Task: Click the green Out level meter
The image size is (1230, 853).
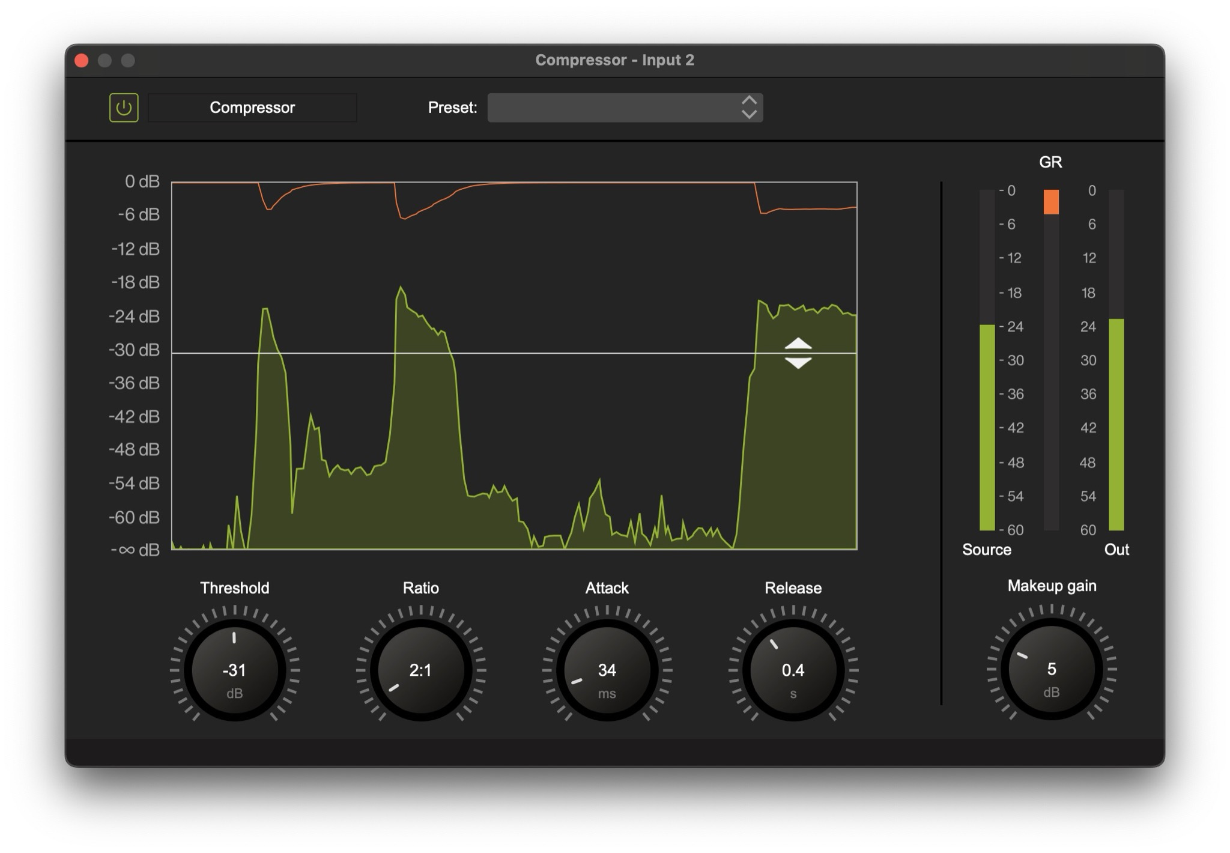Action: [1116, 424]
